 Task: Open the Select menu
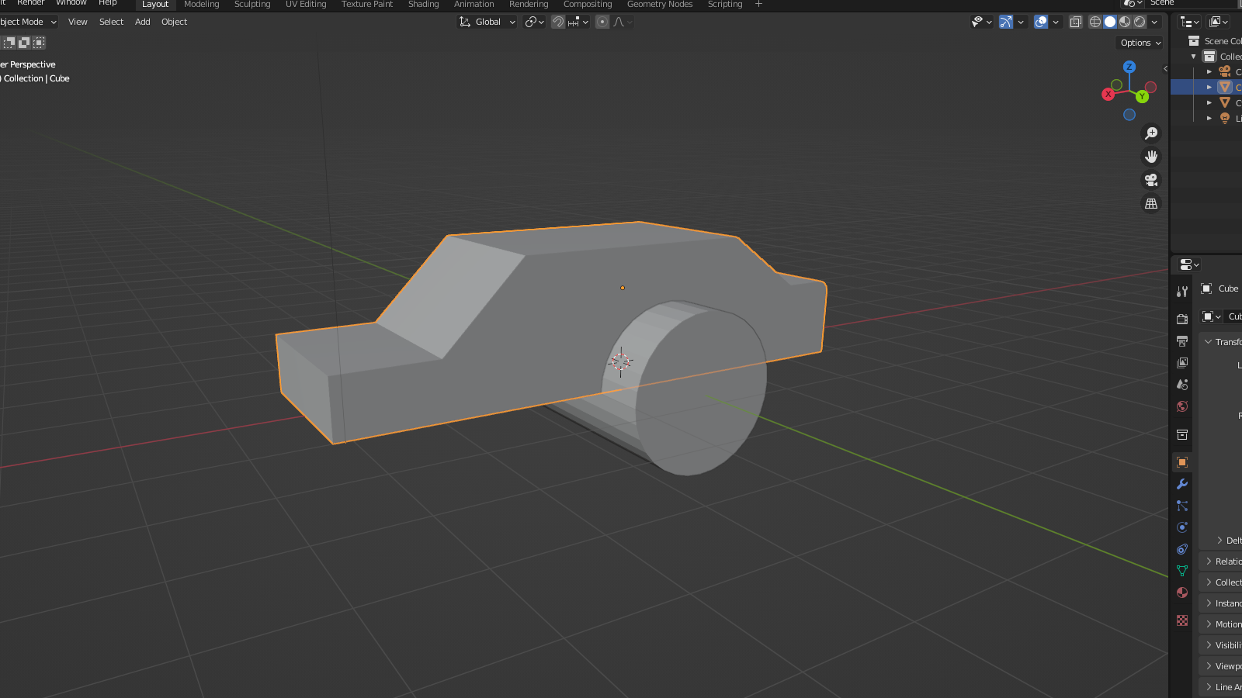112,22
